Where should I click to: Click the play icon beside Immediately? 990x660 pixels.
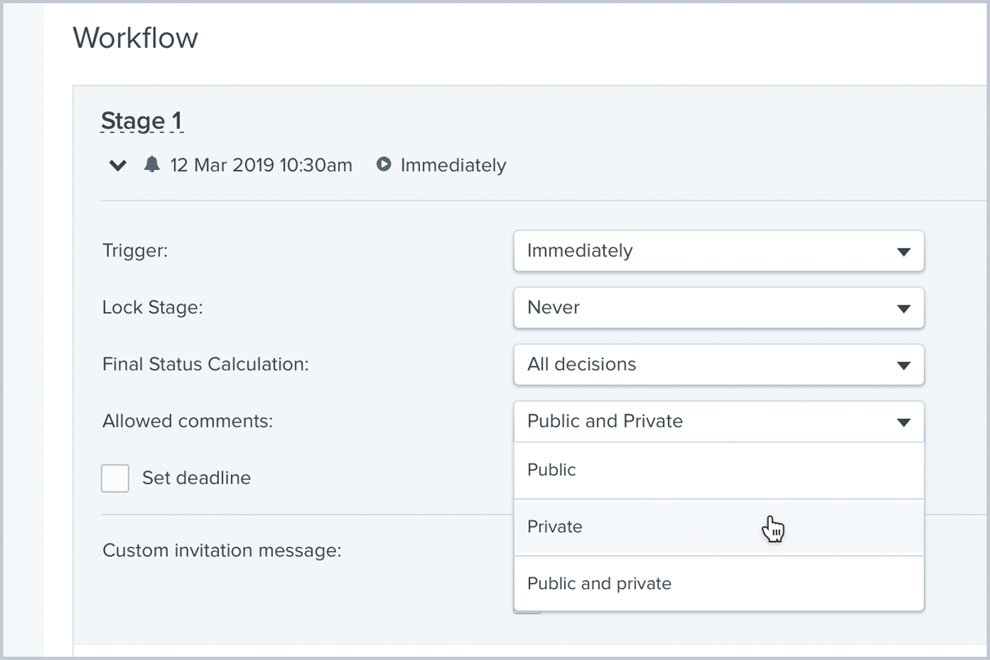point(384,165)
